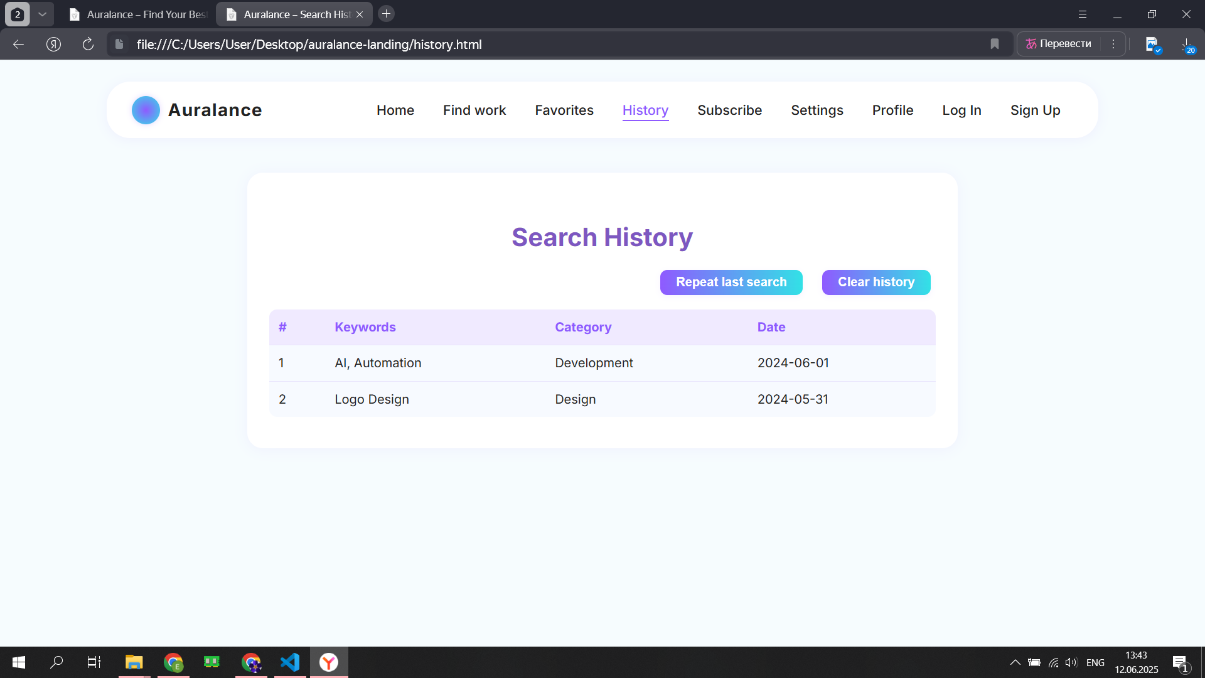Click the Auralance gradient logo circle
Image resolution: width=1205 pixels, height=678 pixels.
tap(146, 110)
